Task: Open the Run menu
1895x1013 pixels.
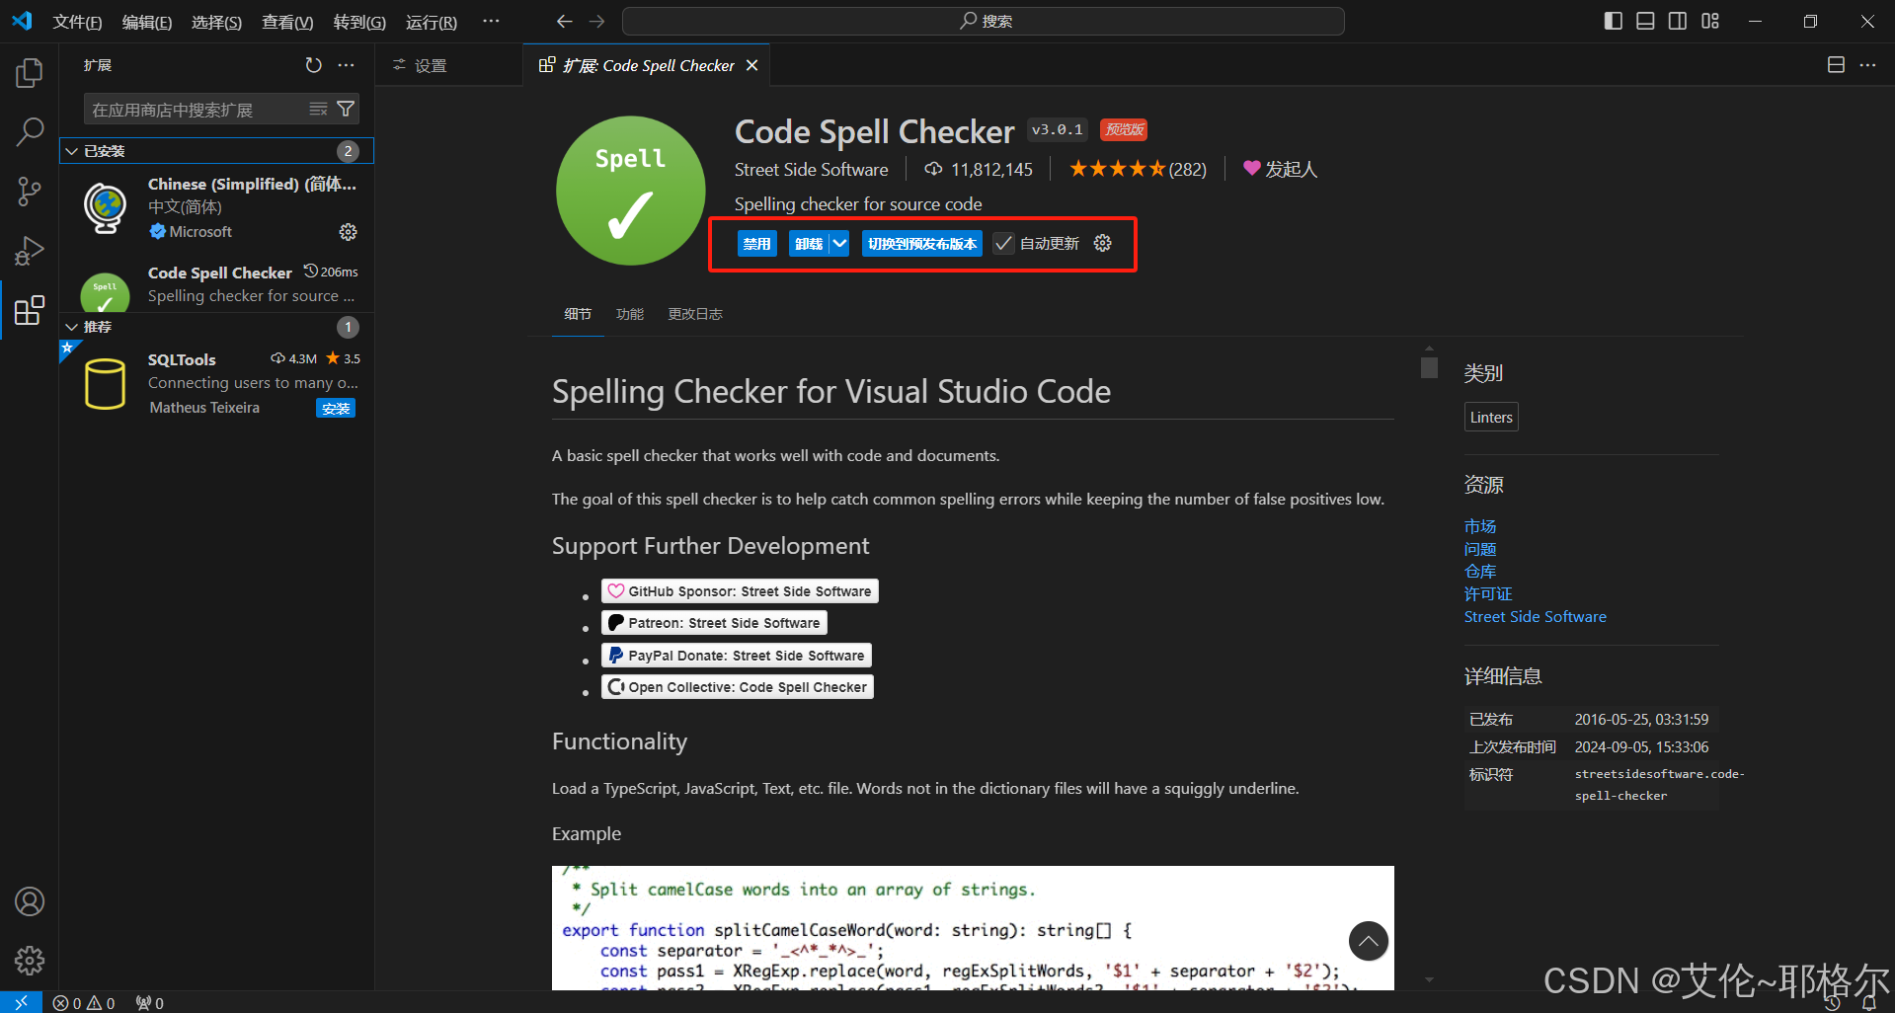Action: pos(432,22)
